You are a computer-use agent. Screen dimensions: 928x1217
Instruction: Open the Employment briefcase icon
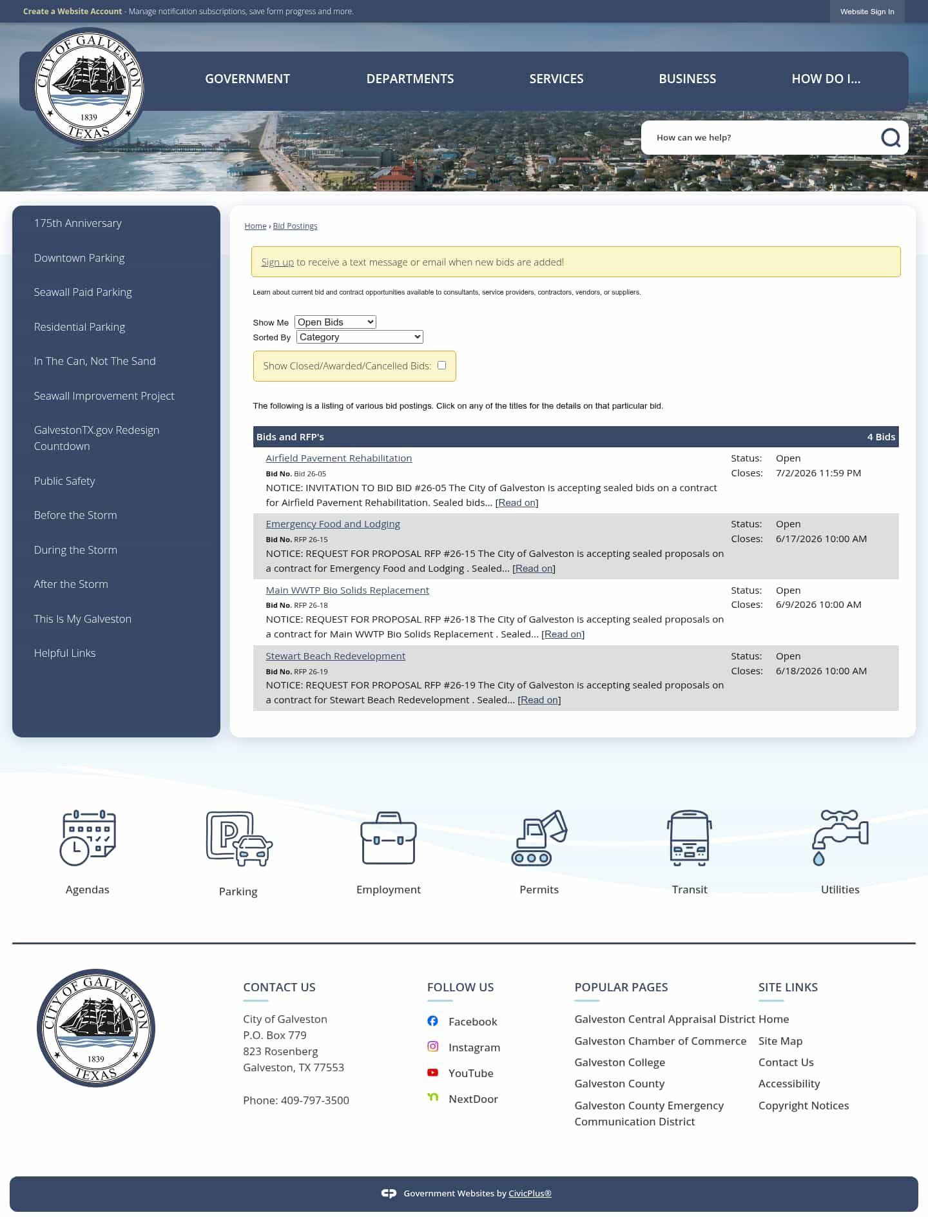pos(389,838)
